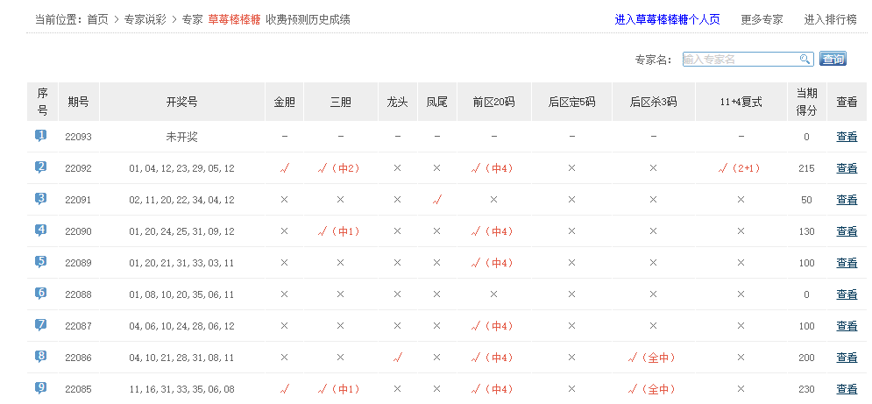Click the row number 3 badge icon
Screen dimensions: 872x404
(x=41, y=199)
